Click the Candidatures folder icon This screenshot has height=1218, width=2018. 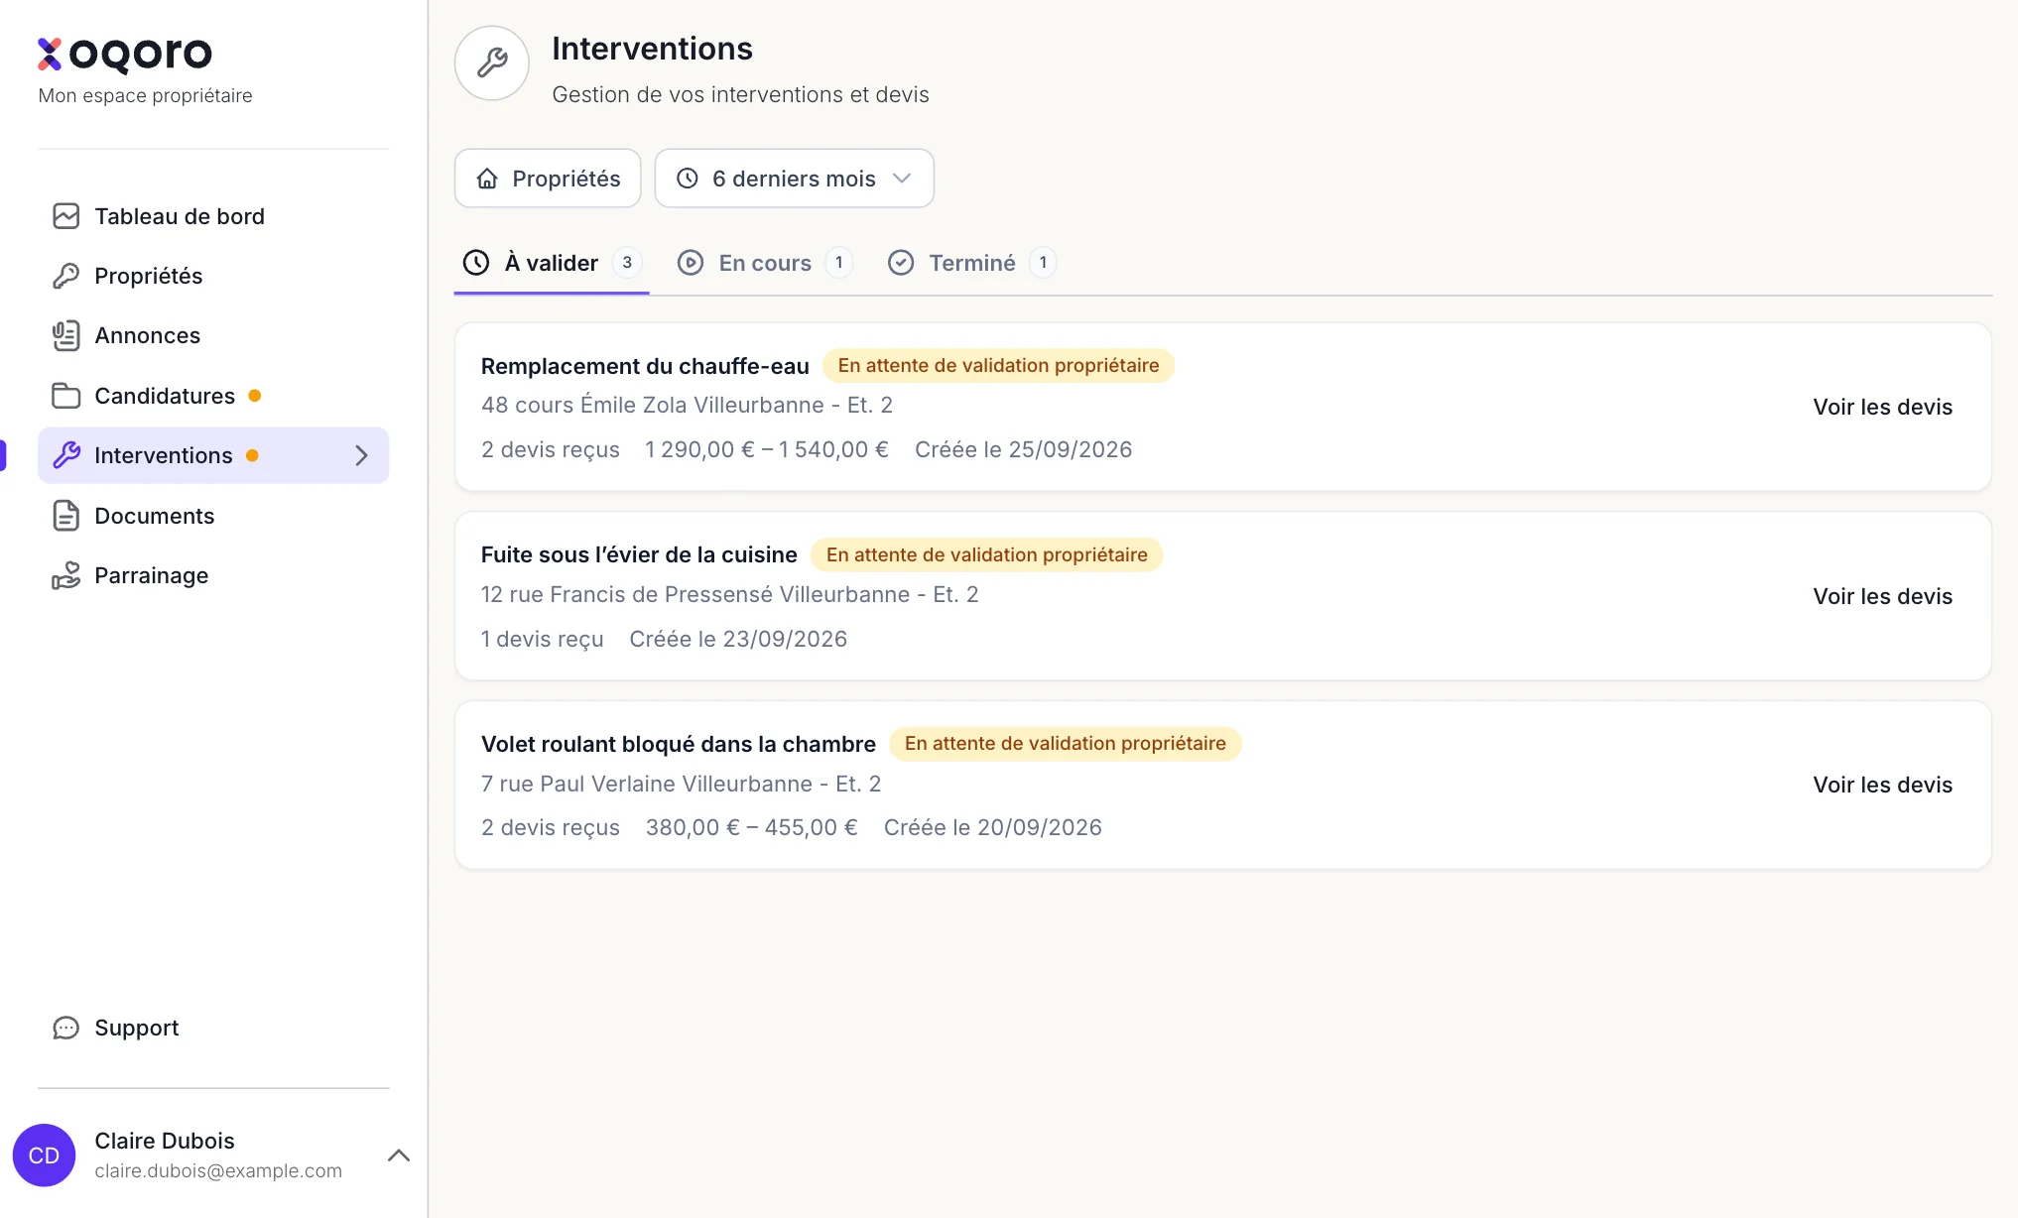(65, 396)
